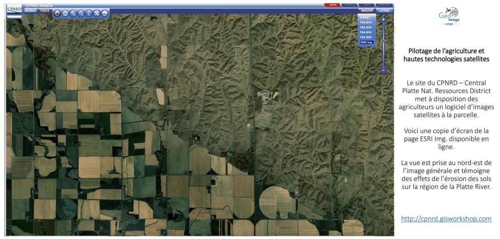Viewport: 500px width, 239px height.
Task: Click the print icon in toolbar
Action: [105, 13]
